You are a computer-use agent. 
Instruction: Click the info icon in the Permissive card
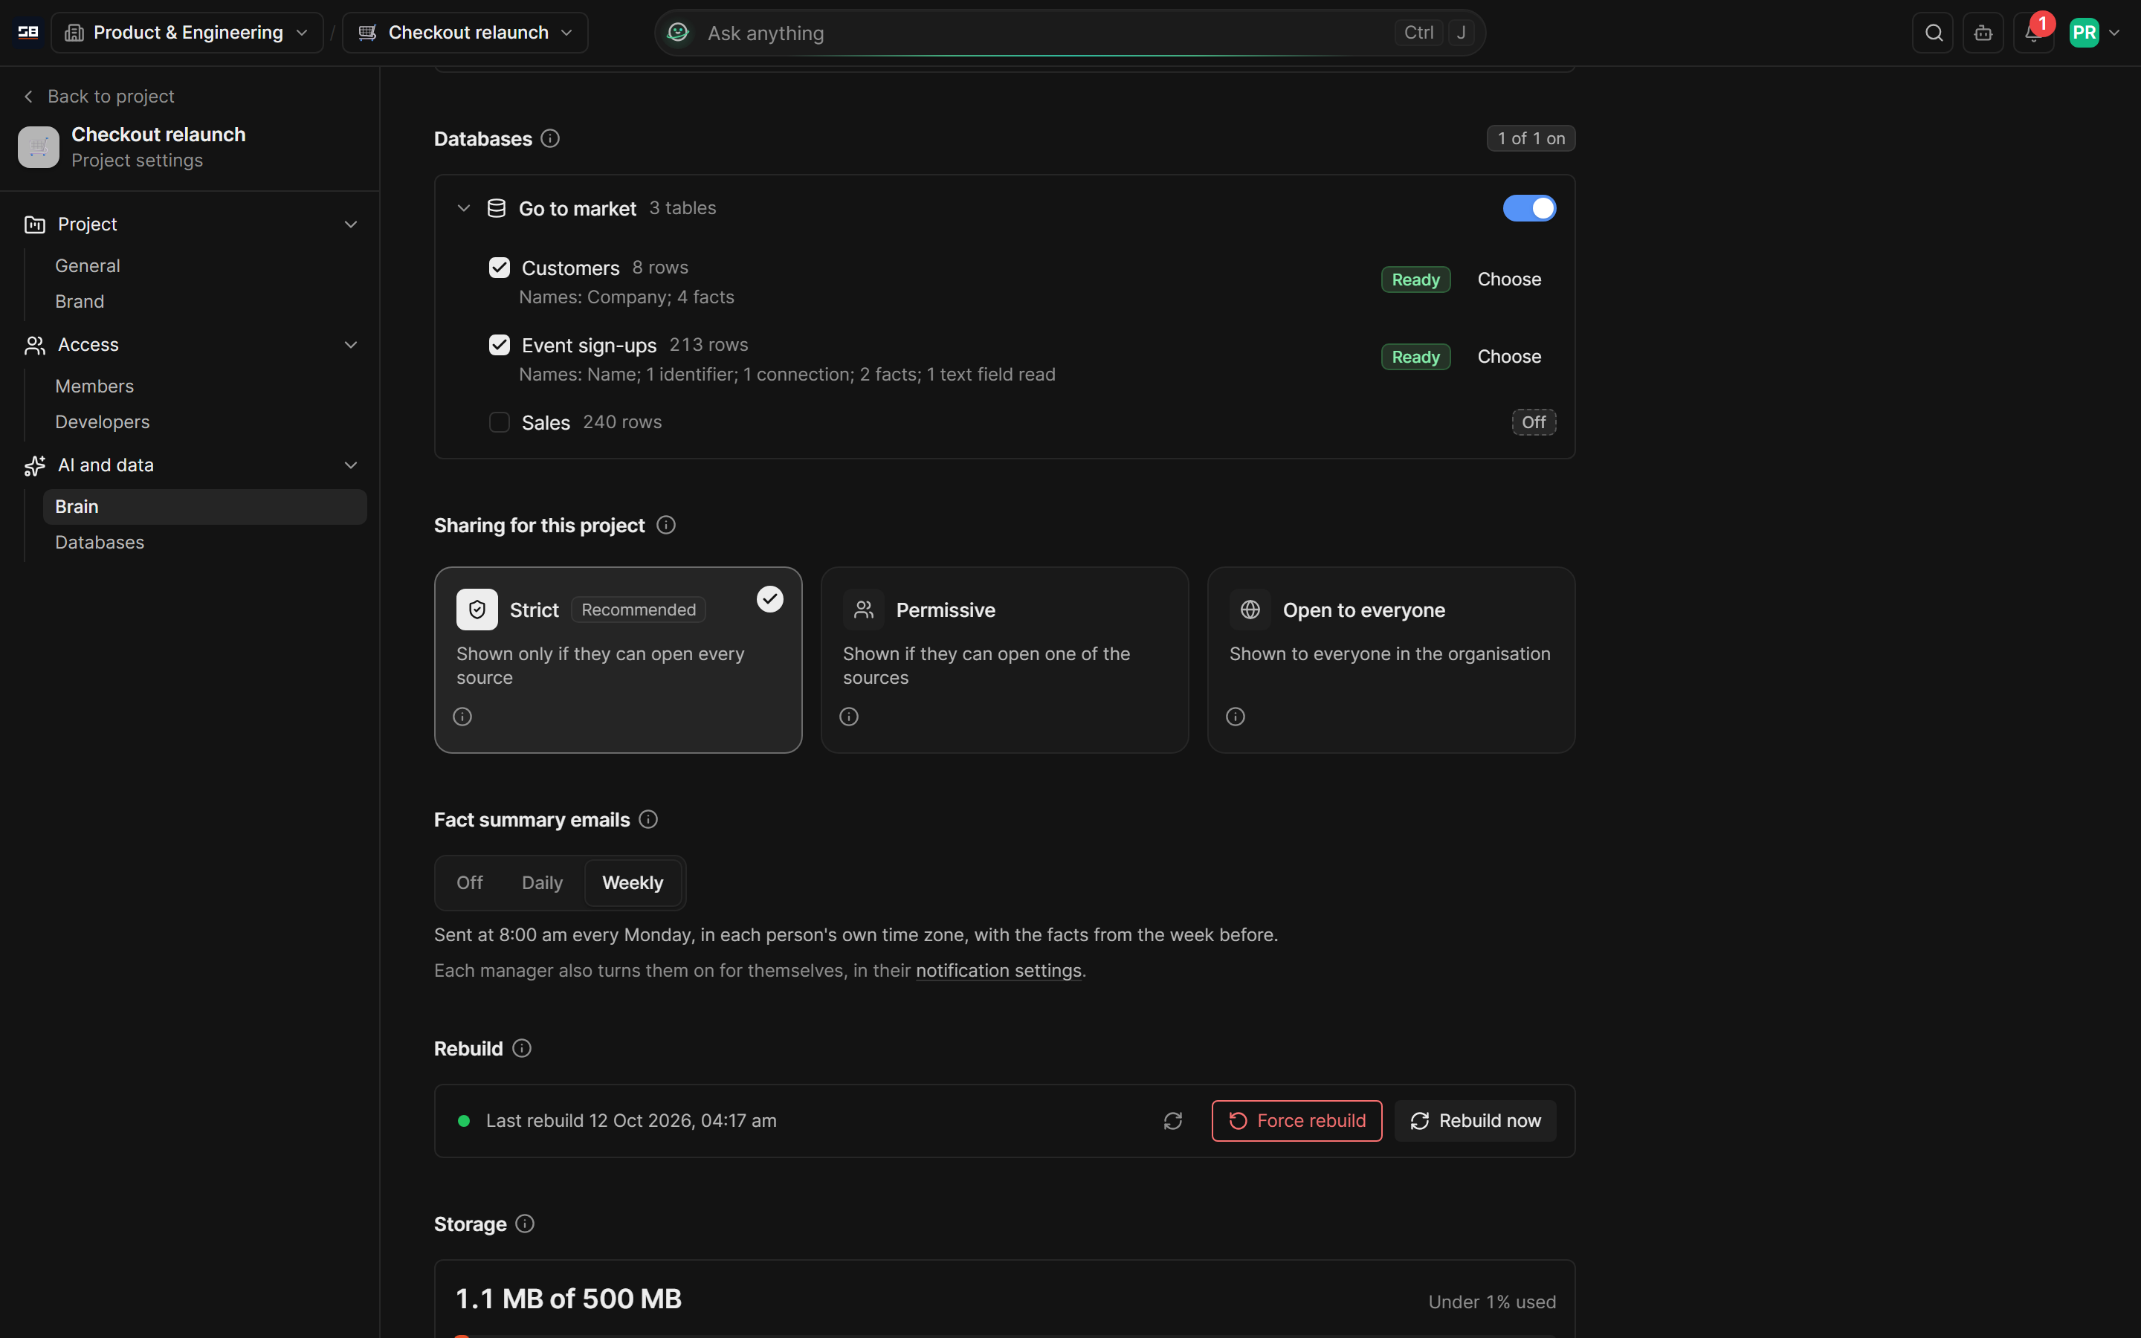click(x=849, y=717)
